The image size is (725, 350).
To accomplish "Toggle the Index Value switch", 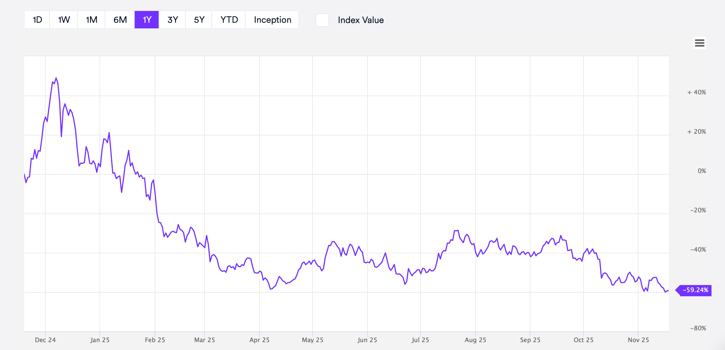I will point(322,20).
